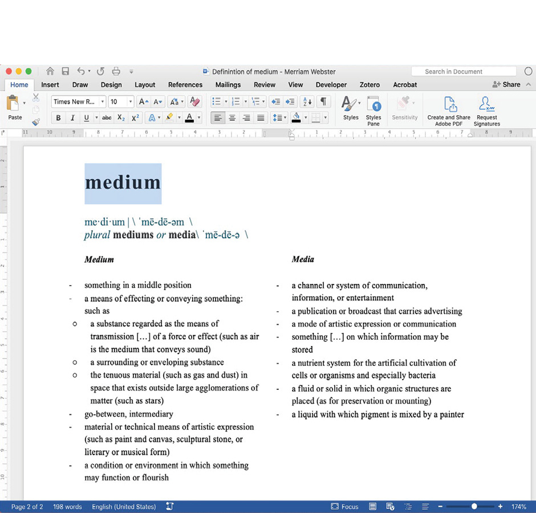
Task: Click the Print icon in title bar
Action: tap(116, 71)
